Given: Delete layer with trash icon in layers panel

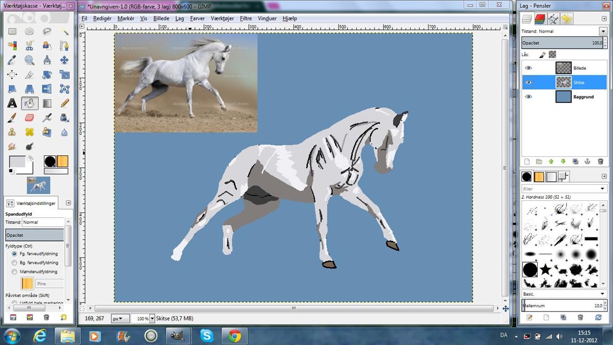Looking at the screenshot, I should [600, 161].
